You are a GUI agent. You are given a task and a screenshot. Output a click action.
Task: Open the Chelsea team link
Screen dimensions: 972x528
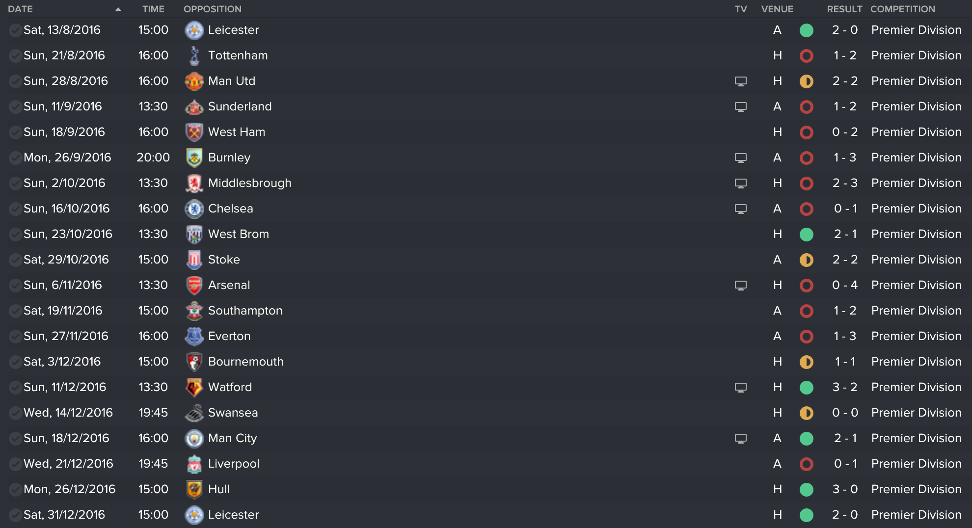(230, 209)
